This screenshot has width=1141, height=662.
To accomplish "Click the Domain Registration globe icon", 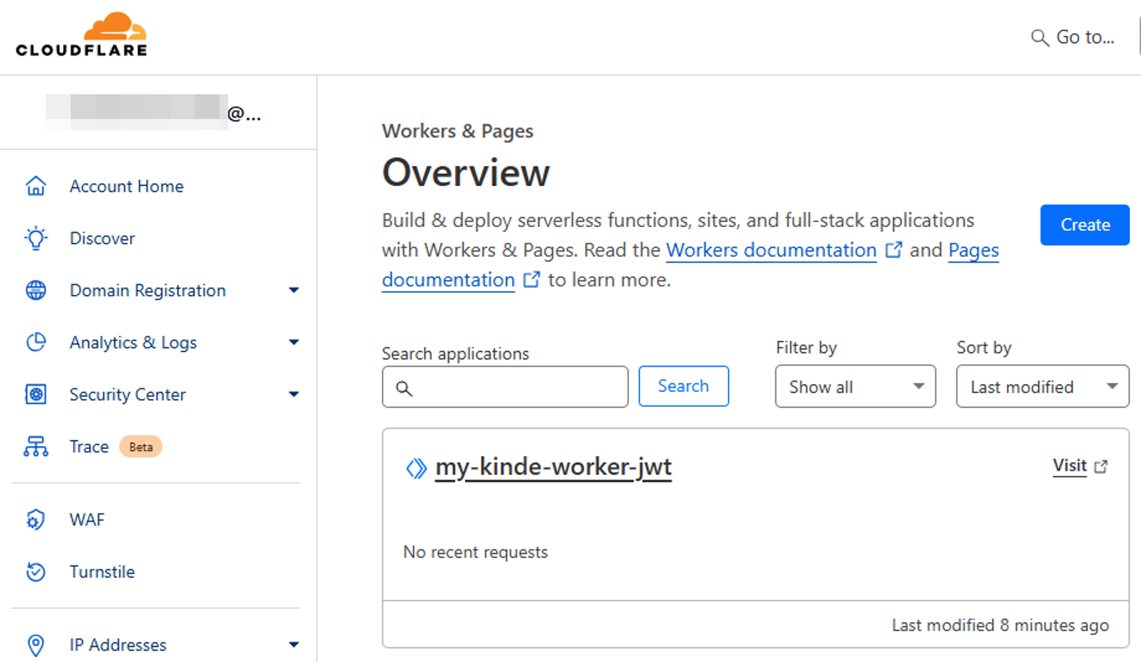I will (x=35, y=290).
